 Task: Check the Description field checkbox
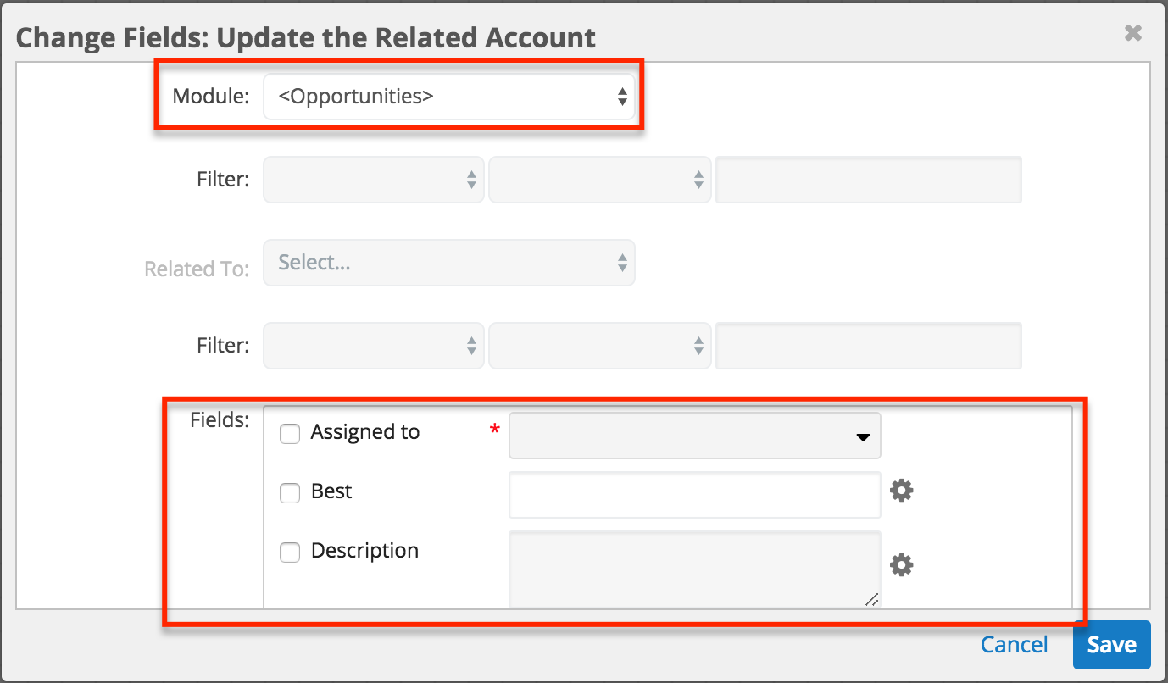click(x=290, y=553)
